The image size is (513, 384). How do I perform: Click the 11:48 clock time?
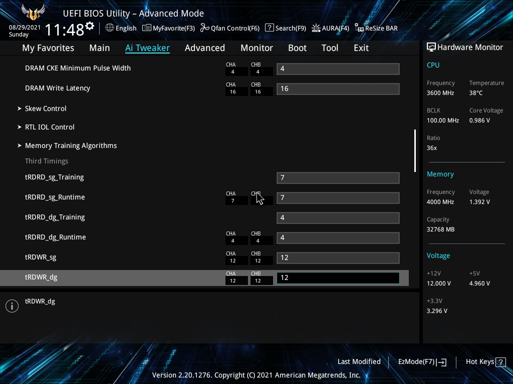coord(65,30)
